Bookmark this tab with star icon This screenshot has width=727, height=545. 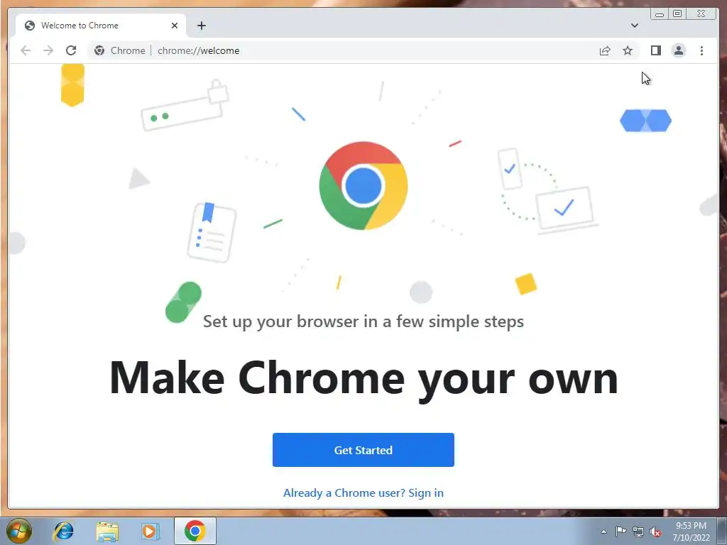(628, 50)
